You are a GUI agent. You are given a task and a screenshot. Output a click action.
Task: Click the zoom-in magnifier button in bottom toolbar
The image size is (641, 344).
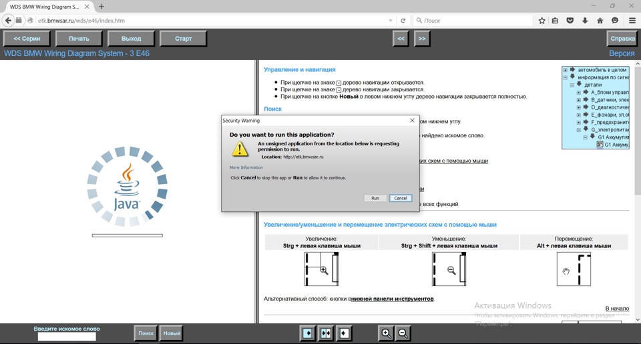coord(386,333)
